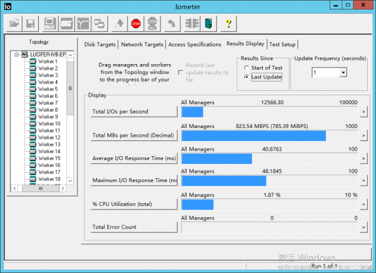Switch to the Network Targets tab
376x273 pixels.
click(x=142, y=45)
